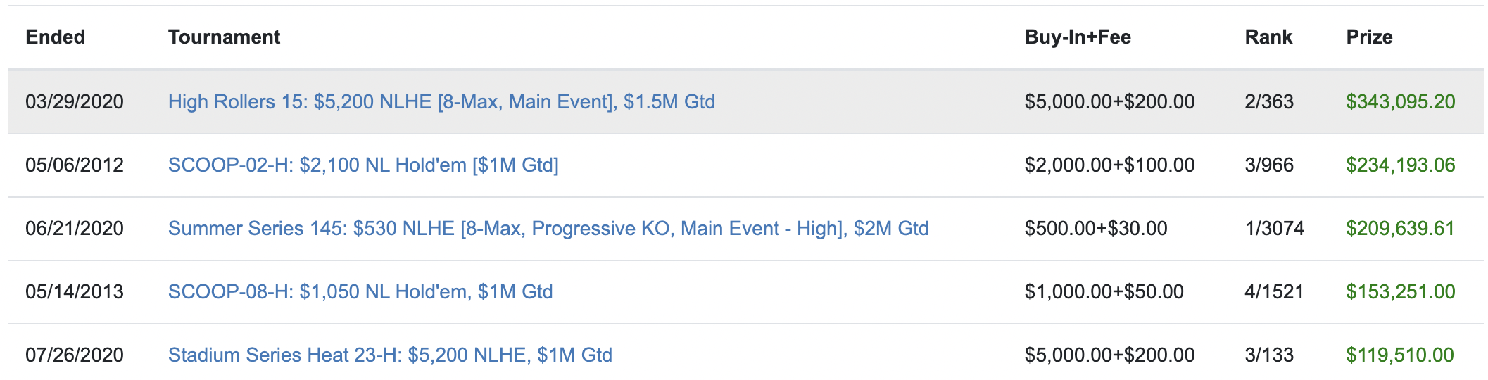The image size is (1488, 380).
Task: Click the 03/29/2020 date cell
Action: pyautogui.click(x=75, y=102)
